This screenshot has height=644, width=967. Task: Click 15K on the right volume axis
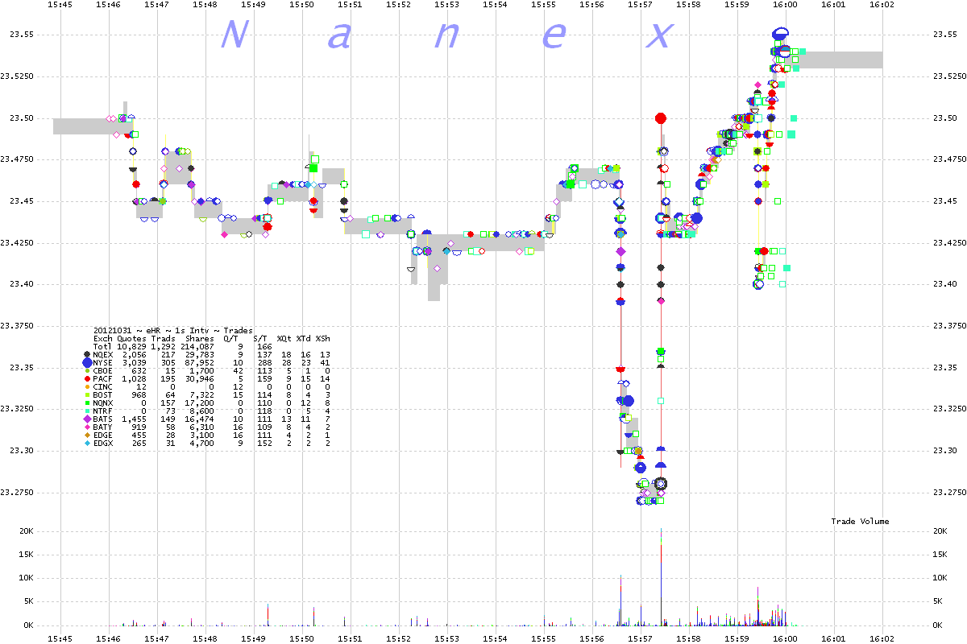point(940,555)
